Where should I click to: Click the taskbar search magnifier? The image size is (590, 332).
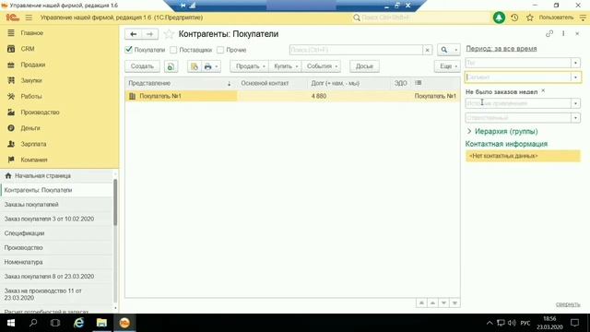pyautogui.click(x=33, y=323)
